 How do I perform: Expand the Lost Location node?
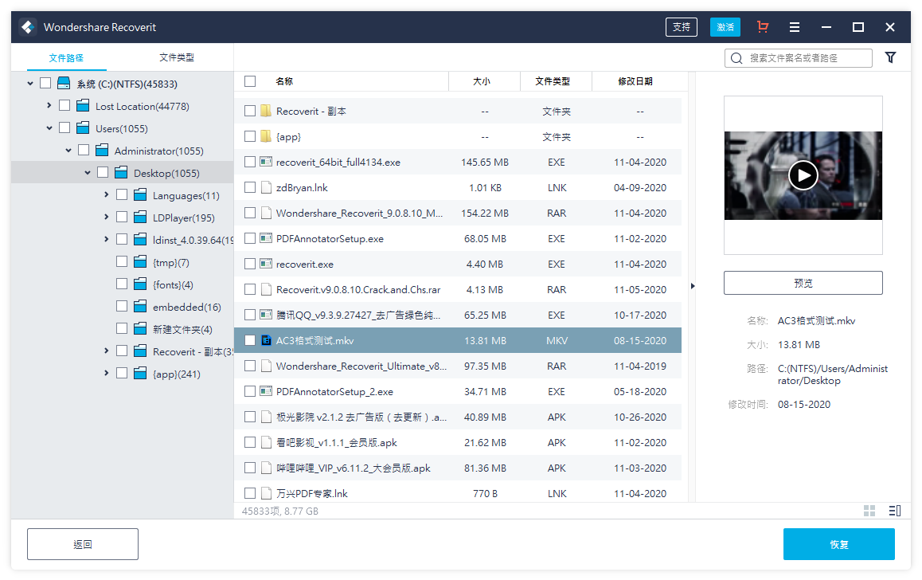49,105
